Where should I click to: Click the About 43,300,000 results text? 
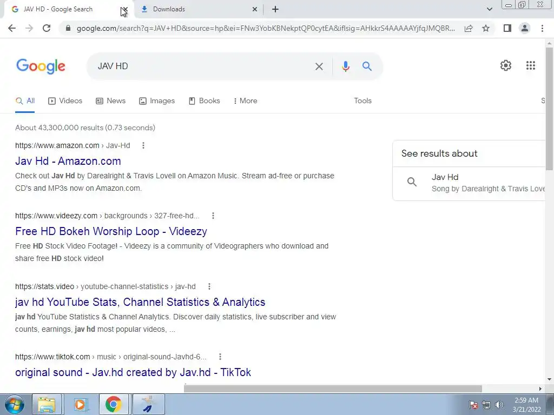tap(85, 128)
